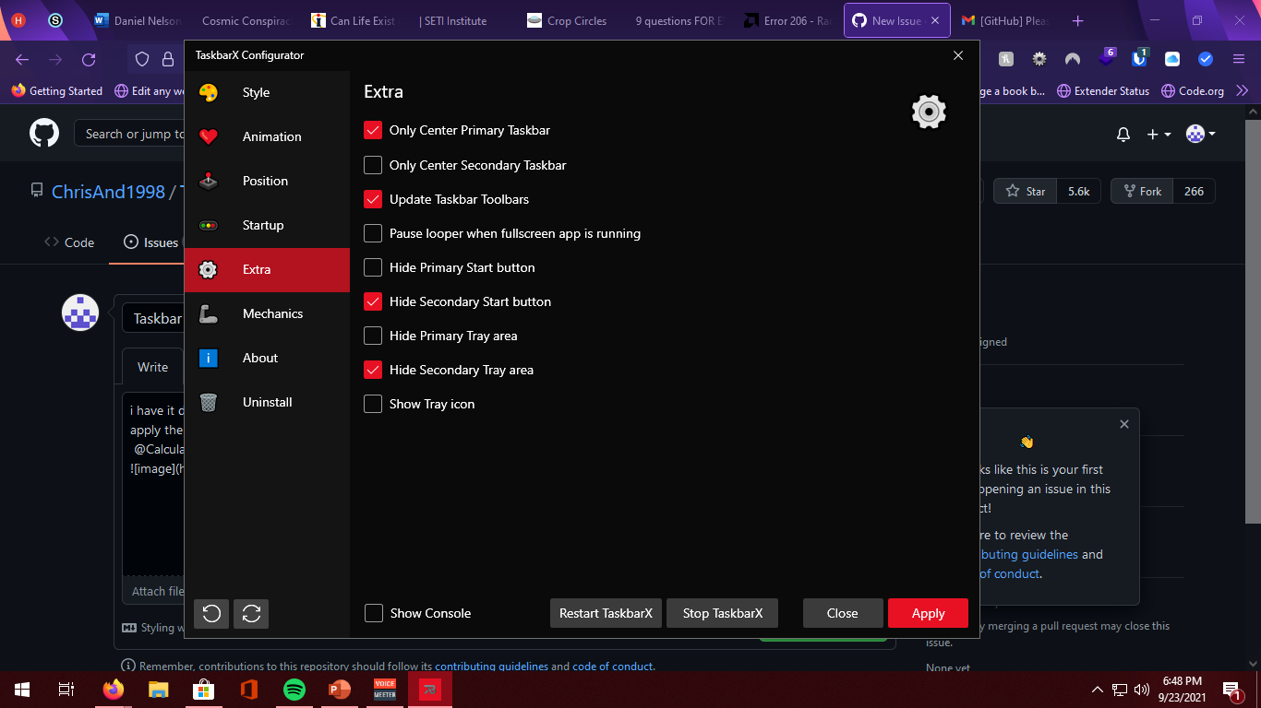The width and height of the screenshot is (1261, 708).
Task: Click the reset settings circular arrow icon
Action: pos(210,613)
